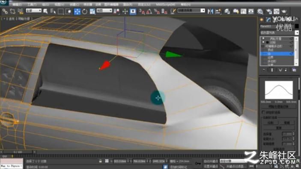Open the Modify panel tab icon
This screenshot has width=301, height=169.
(268, 20)
